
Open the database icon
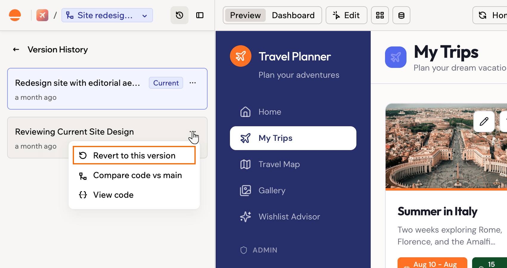pyautogui.click(x=401, y=15)
